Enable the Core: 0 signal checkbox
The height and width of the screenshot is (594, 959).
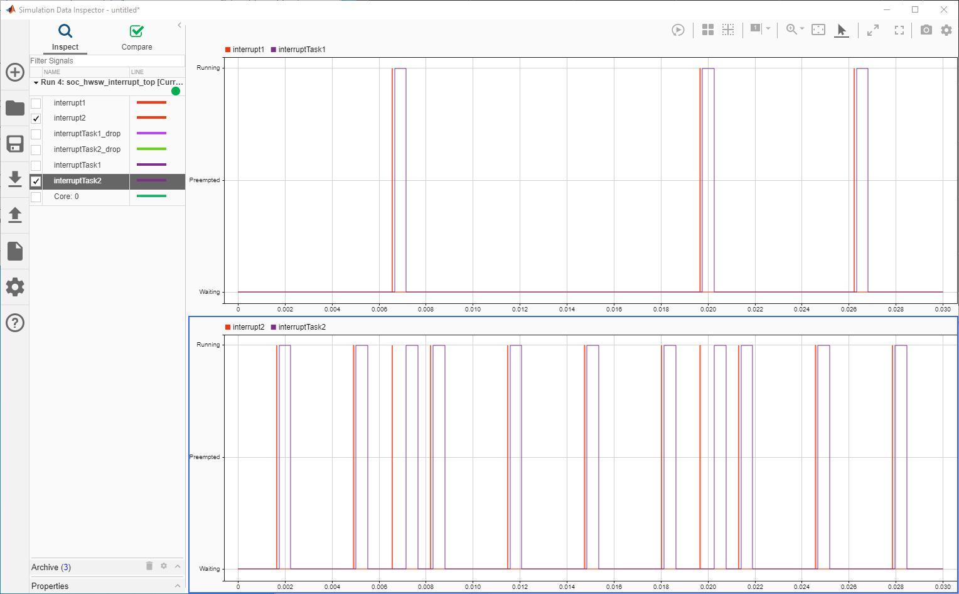36,197
